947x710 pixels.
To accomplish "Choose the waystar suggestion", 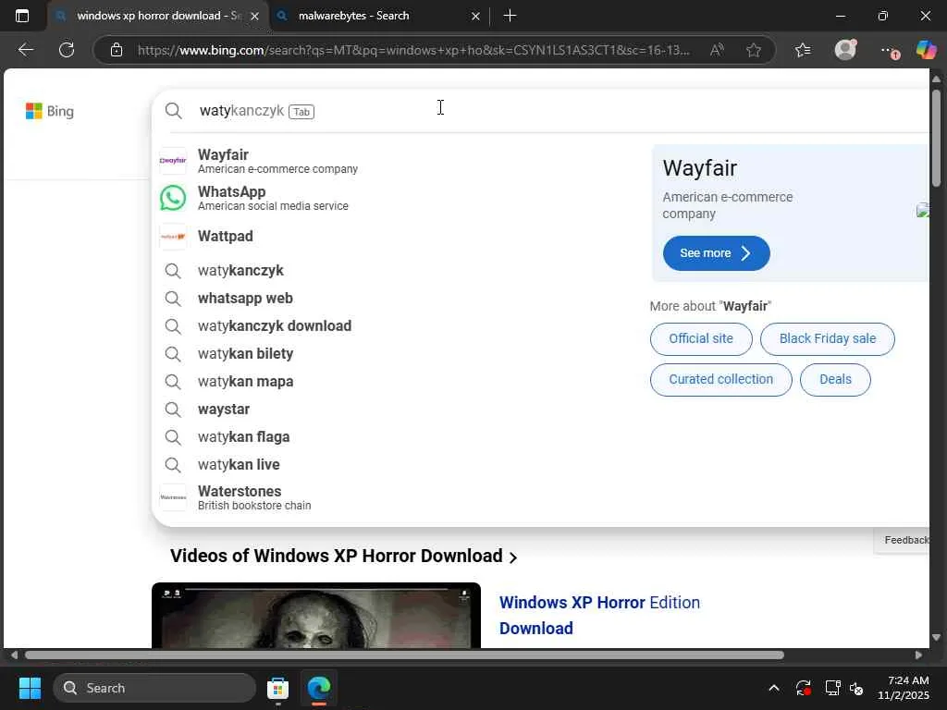I will pyautogui.click(x=224, y=410).
